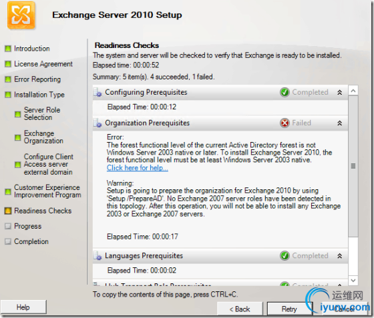This screenshot has width=374, height=318.
Task: Select Configure Client Access server external domain
Action: 49,164
